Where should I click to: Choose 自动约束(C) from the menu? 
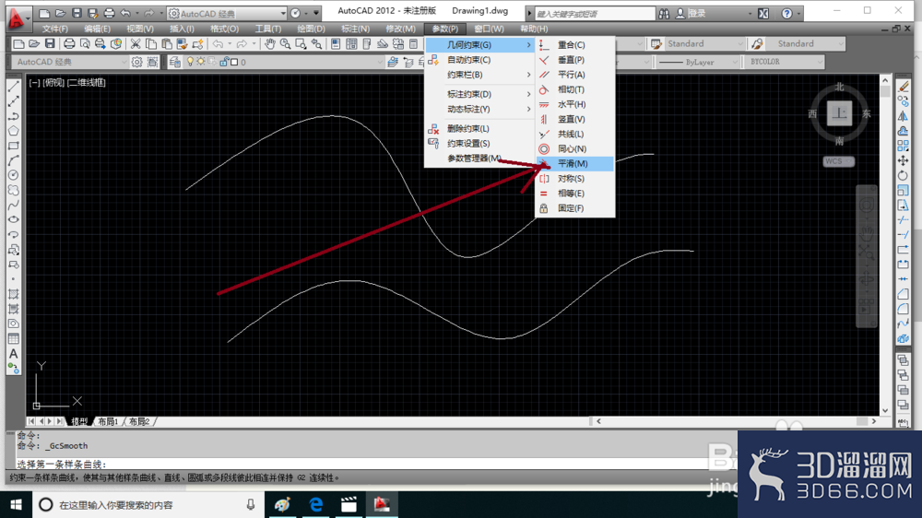tap(479, 60)
